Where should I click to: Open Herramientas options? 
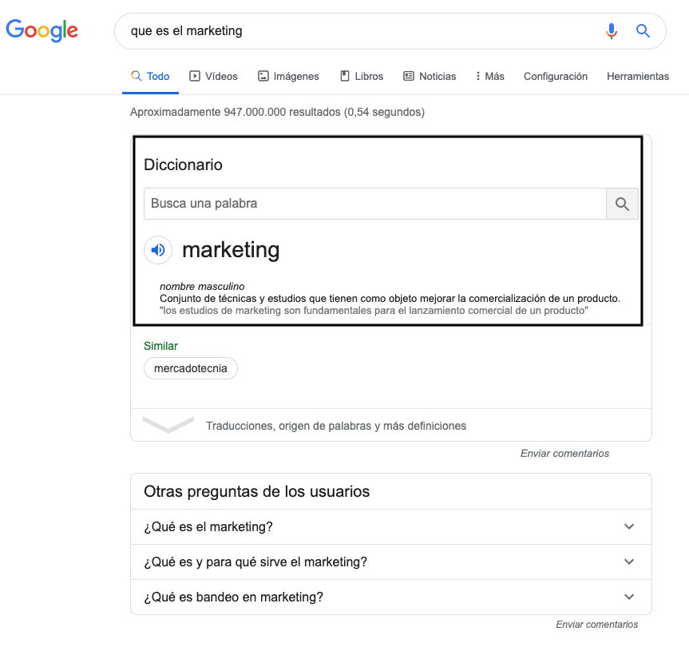tap(638, 76)
